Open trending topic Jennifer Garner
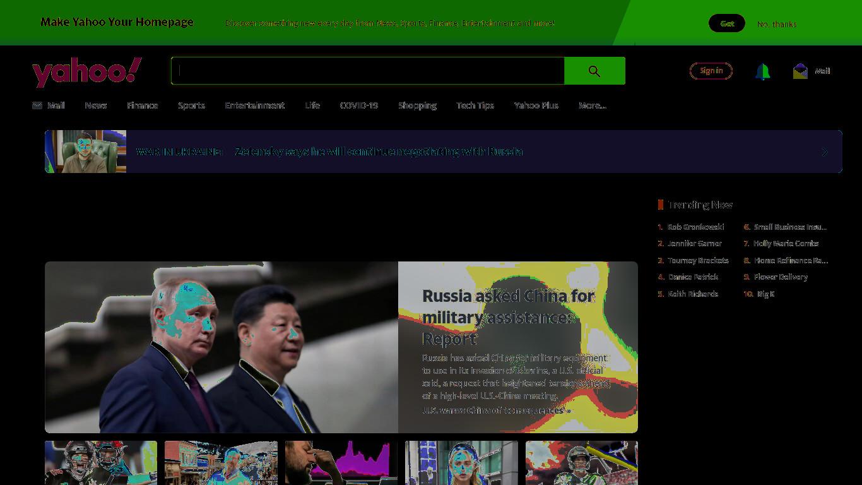862x485 pixels. 695,243
